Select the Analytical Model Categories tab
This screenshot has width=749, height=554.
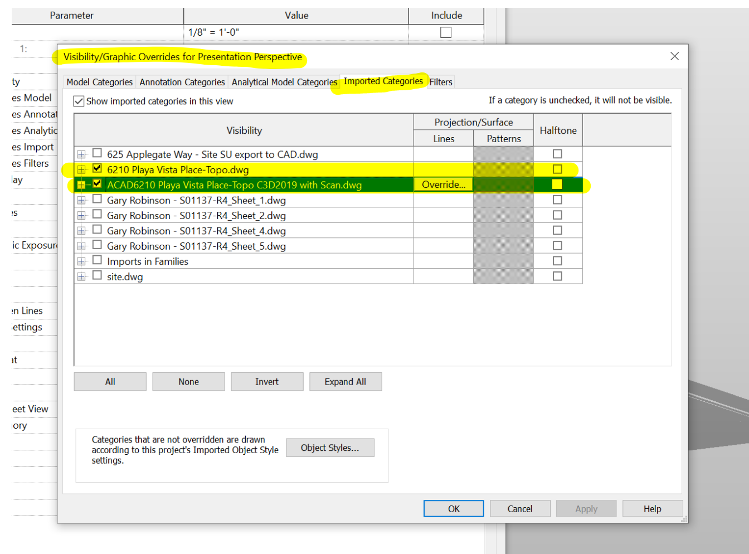coord(284,81)
